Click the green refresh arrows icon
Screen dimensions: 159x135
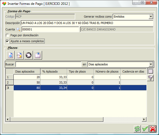pyautogui.click(x=137, y=129)
